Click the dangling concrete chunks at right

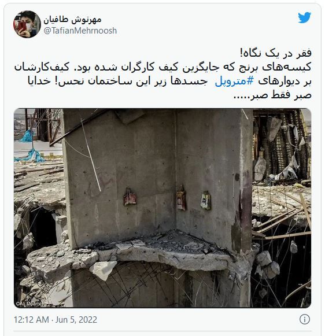tap(268, 265)
